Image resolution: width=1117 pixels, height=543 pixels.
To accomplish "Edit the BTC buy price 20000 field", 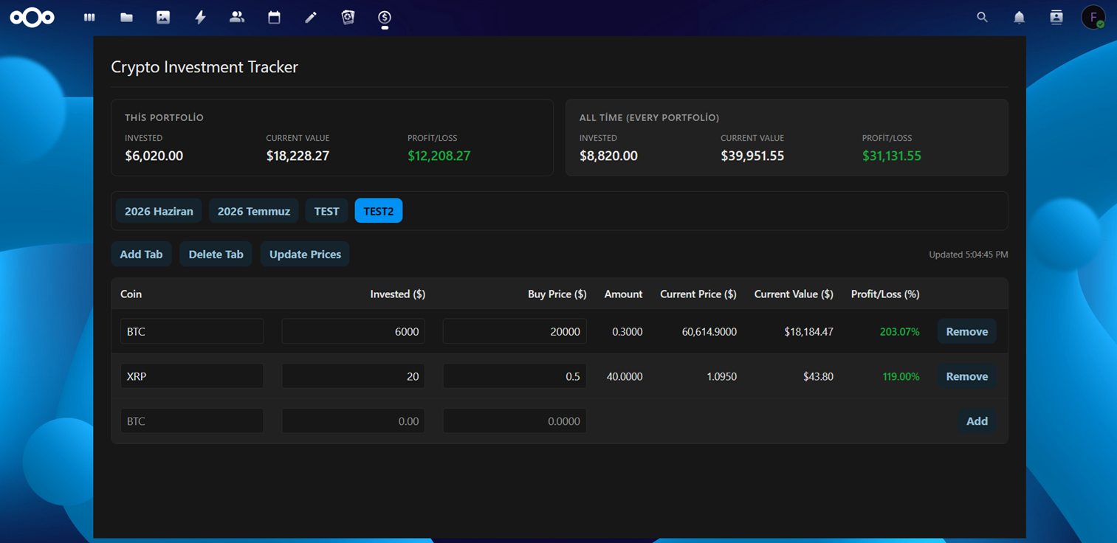I will click(515, 331).
